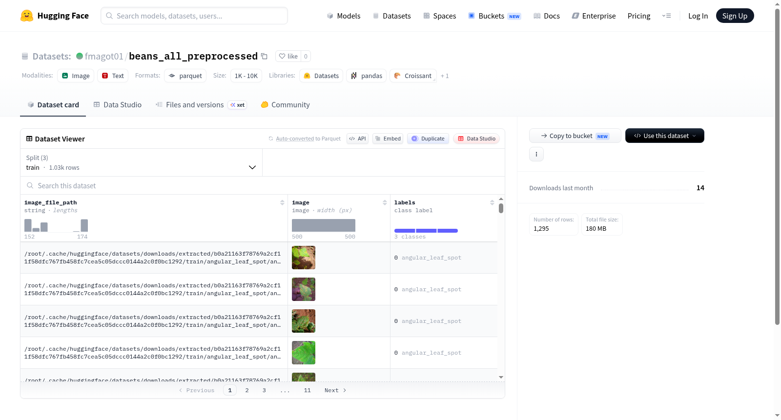Viewport: 781px width, 420px height.
Task: Focus the top site search field
Action: click(x=194, y=16)
